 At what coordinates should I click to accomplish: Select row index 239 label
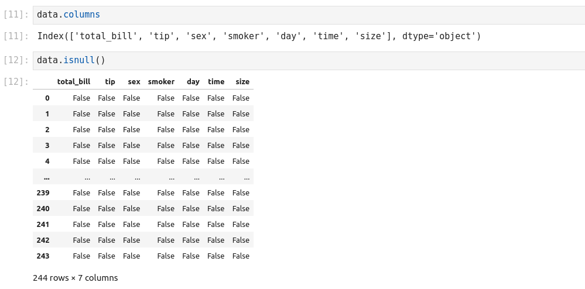(43, 193)
